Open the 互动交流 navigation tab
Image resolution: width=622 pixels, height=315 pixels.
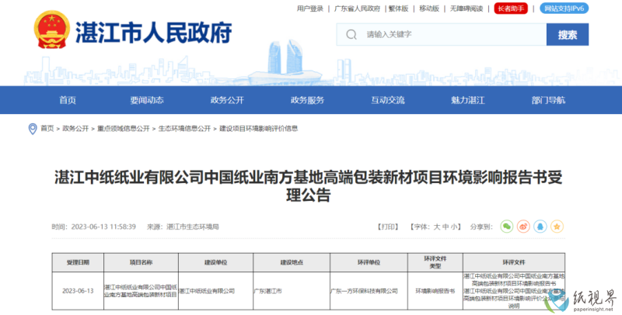[x=388, y=100]
